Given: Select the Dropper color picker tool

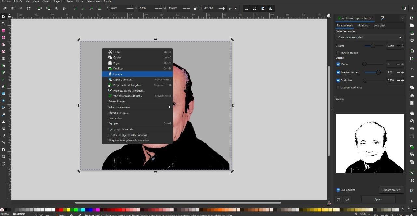Looking at the screenshot, I should click(3, 108).
